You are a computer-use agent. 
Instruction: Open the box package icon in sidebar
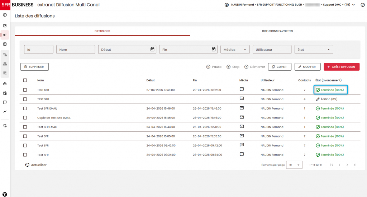tap(5, 84)
